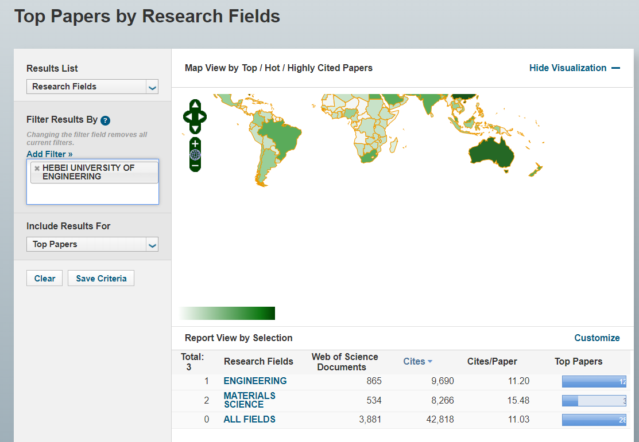Pan the map down with the arrow
The image size is (639, 442).
195,129
